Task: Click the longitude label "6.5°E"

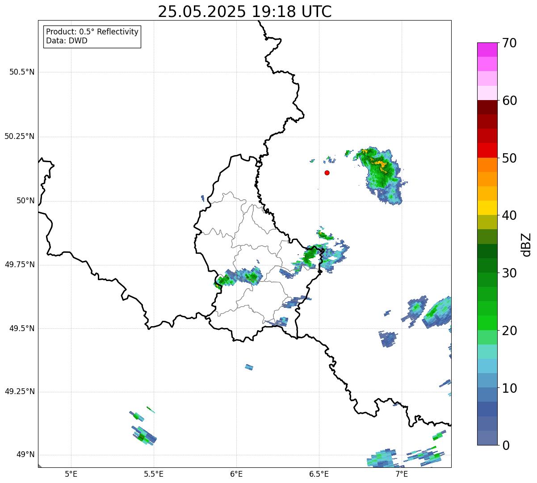Action: pyautogui.click(x=319, y=474)
